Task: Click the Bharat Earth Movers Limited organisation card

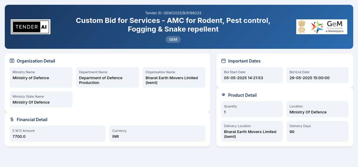Action: coord(174,77)
